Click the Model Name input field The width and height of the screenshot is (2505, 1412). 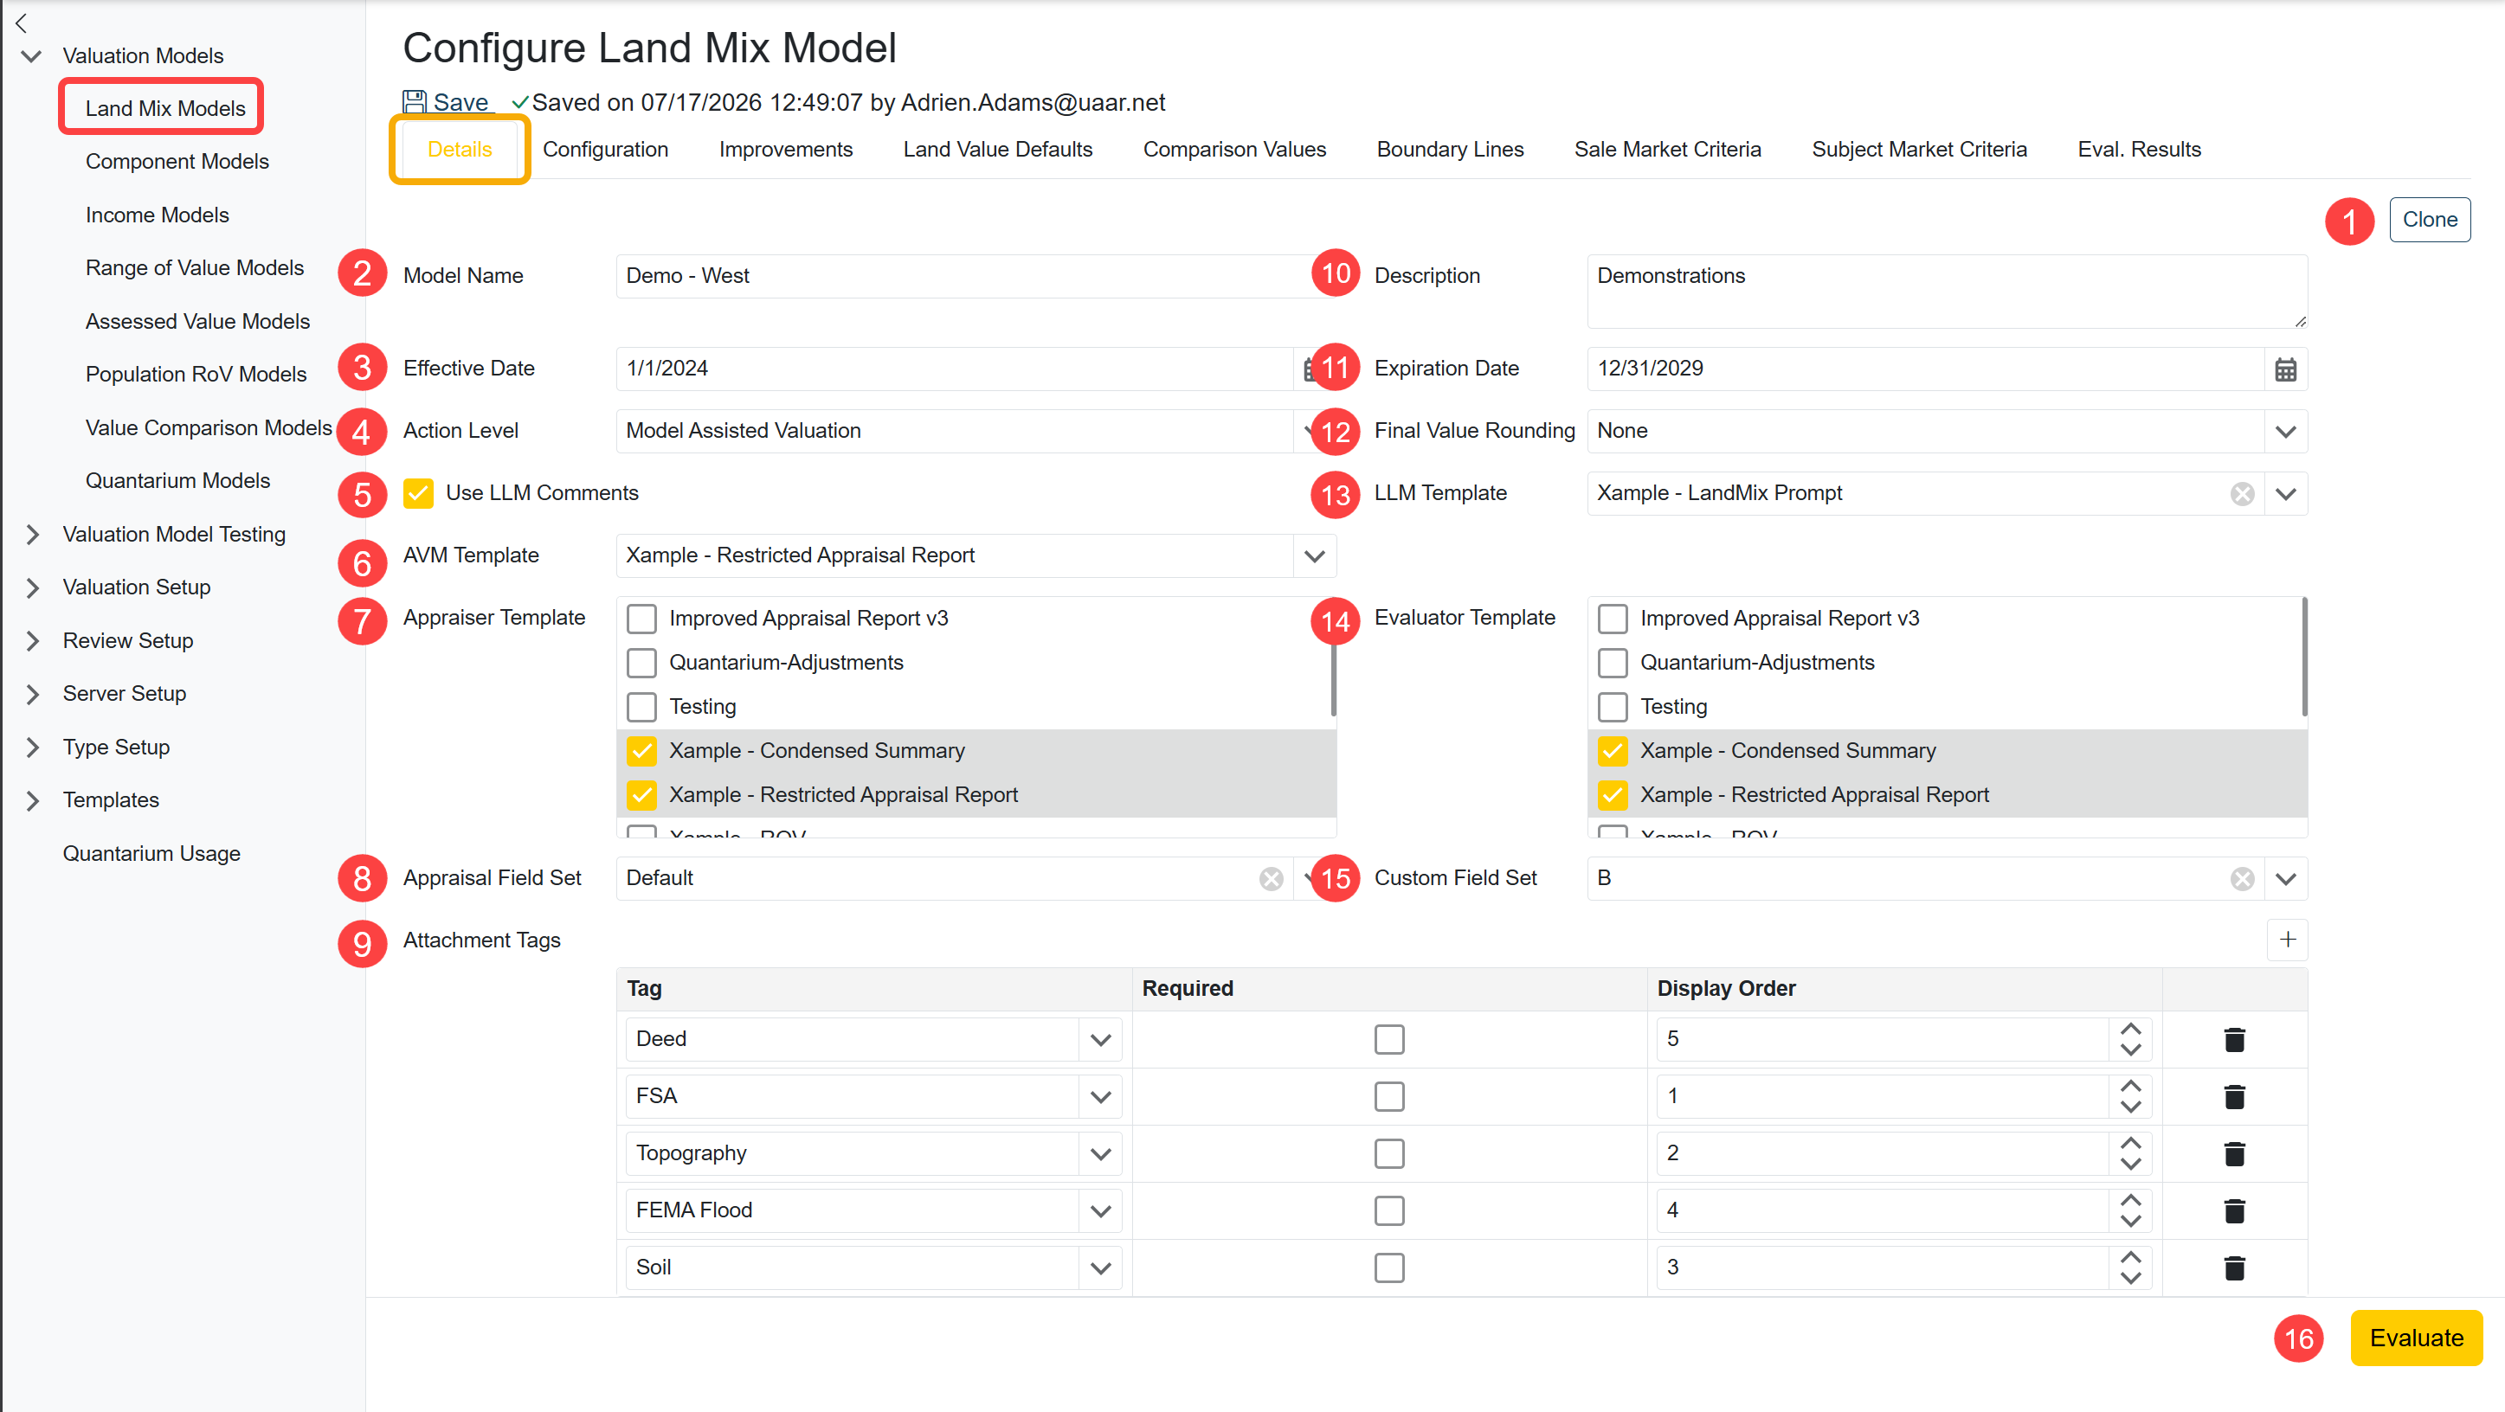pyautogui.click(x=976, y=276)
